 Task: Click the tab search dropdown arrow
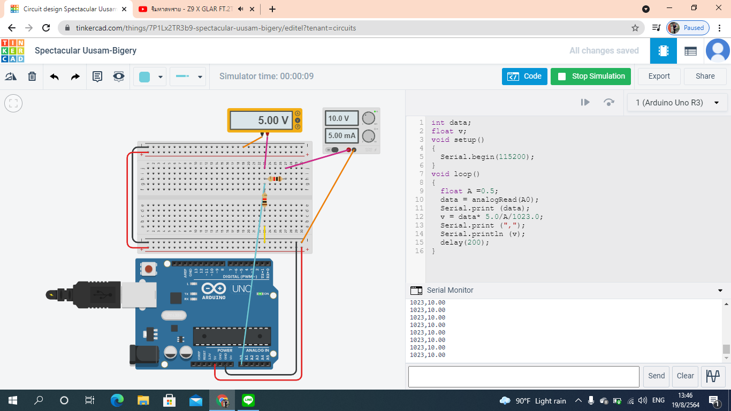(x=646, y=9)
